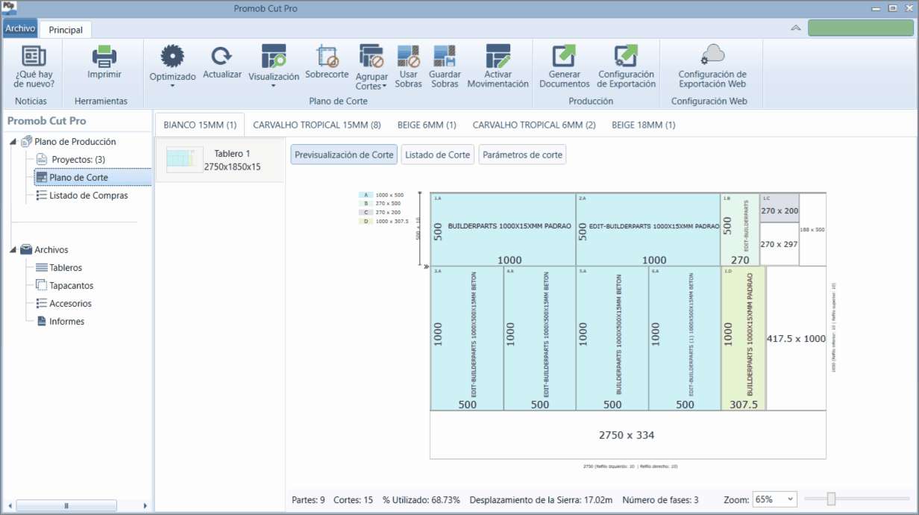
Task: Open Configuración de Exportación Web cloud icon
Action: 712,54
